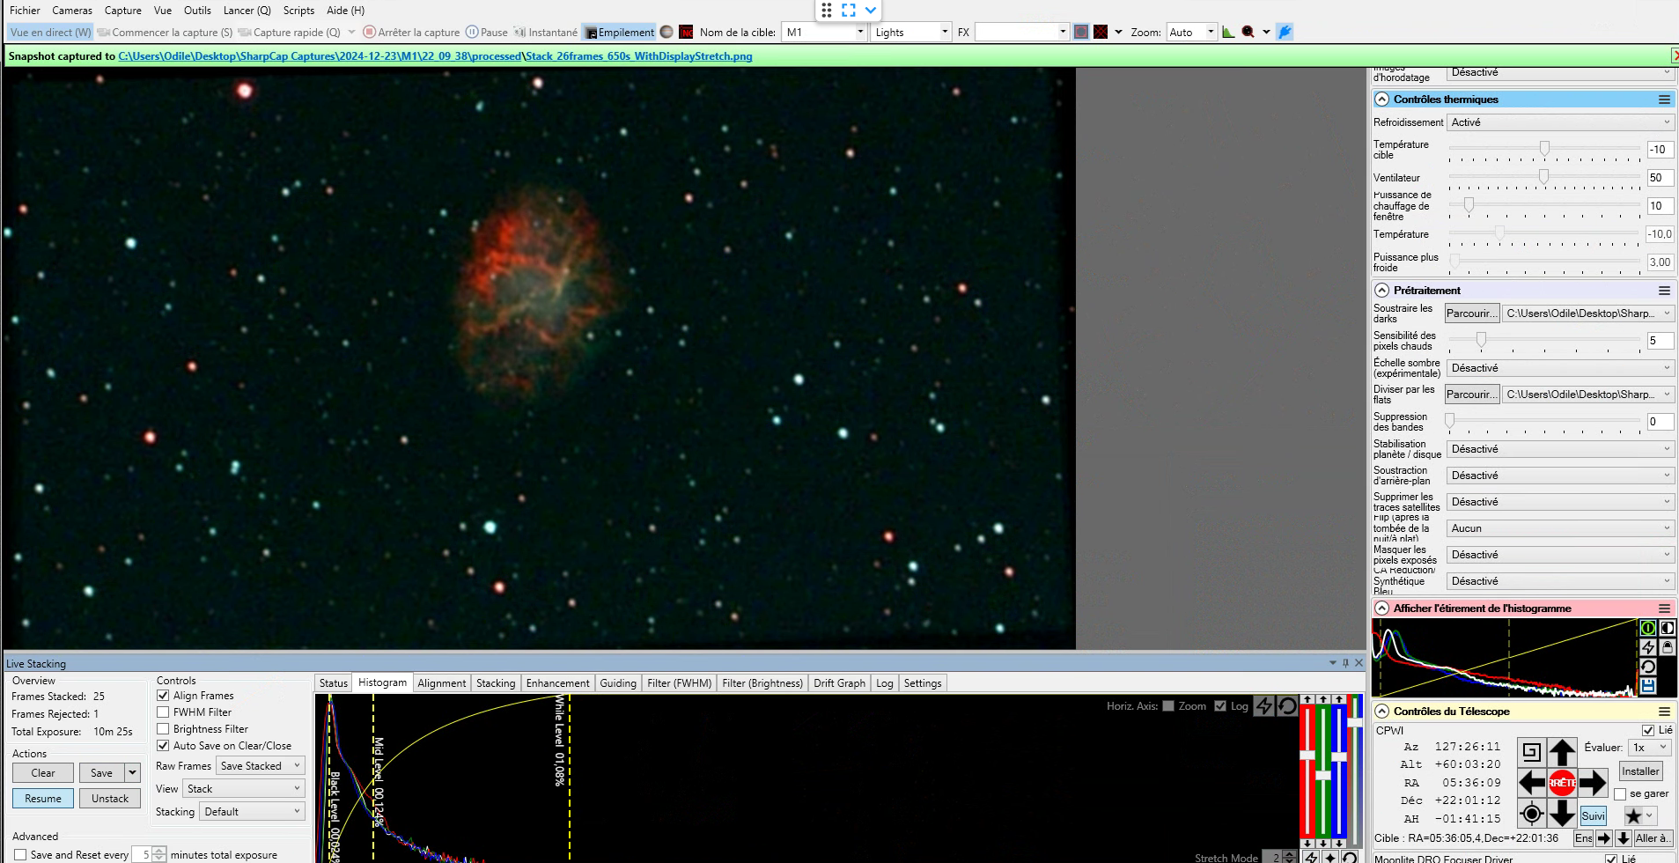Open the Cameras menu
The height and width of the screenshot is (863, 1679).
click(x=72, y=11)
